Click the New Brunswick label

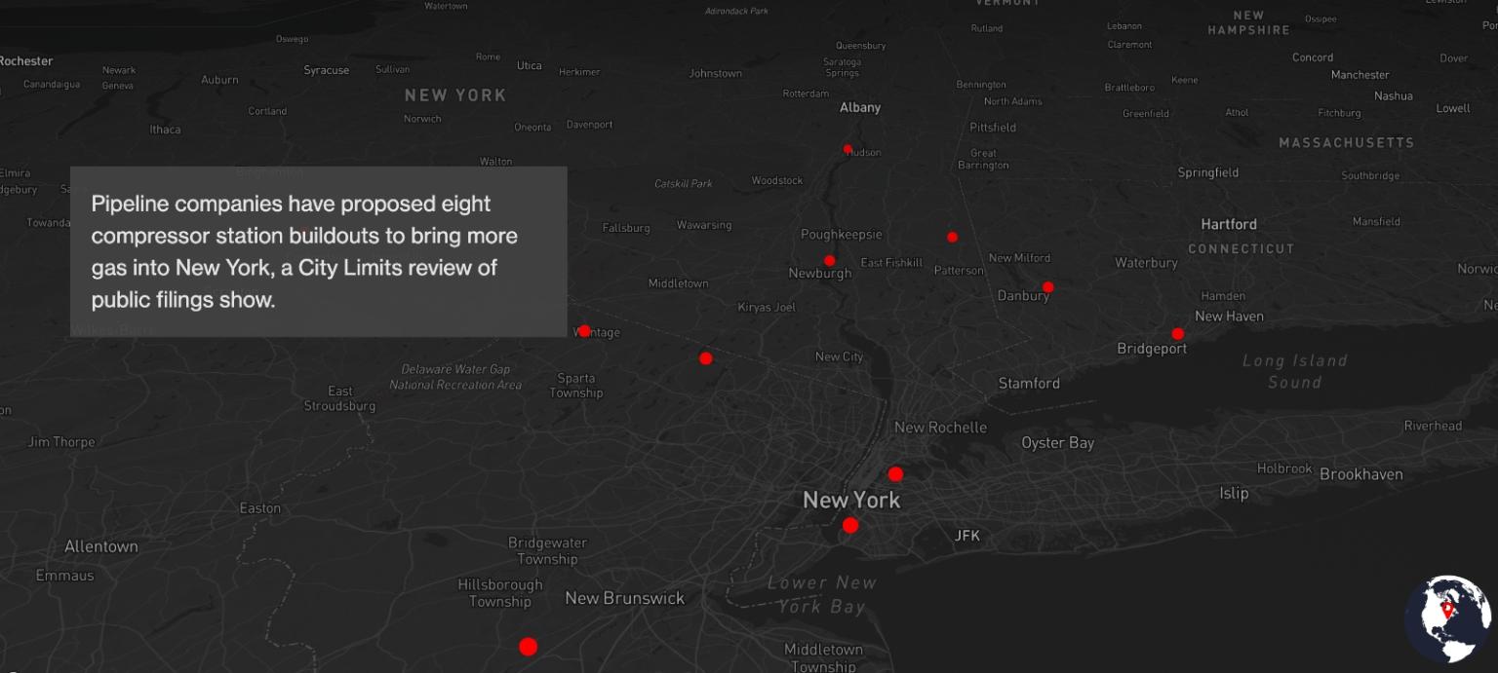(x=624, y=598)
